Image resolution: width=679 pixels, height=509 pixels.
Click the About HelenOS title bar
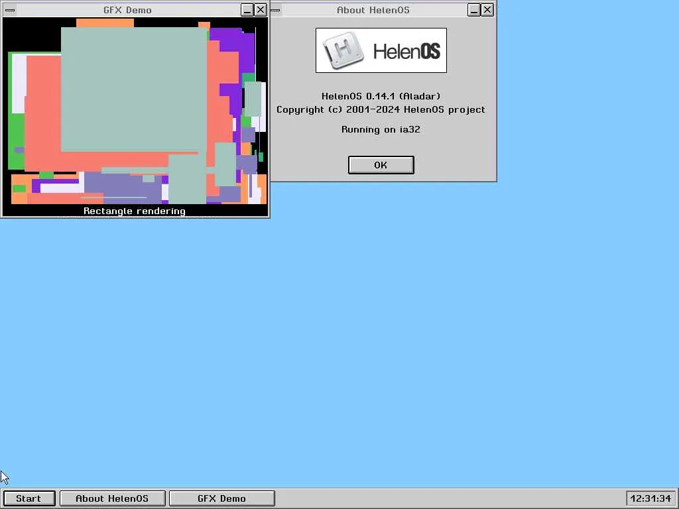click(373, 10)
